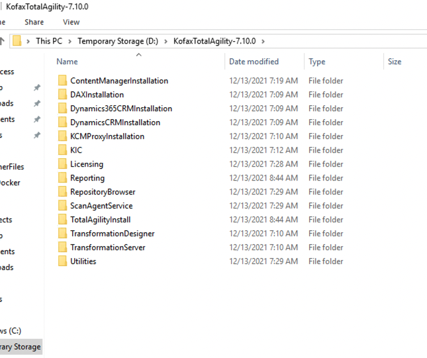
Task: Select the Dynamics365CRMInstallation folder icon
Action: [62, 109]
